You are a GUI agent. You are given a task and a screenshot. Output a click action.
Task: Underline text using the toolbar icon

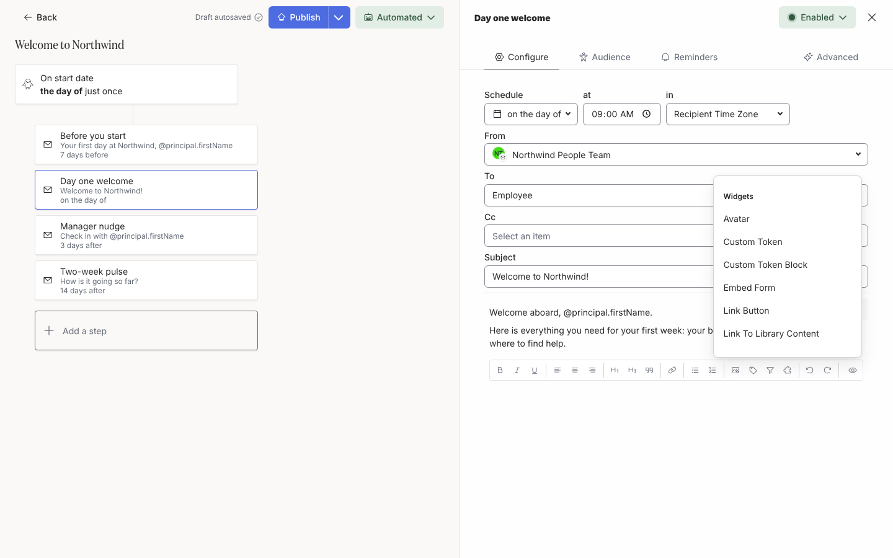click(535, 370)
